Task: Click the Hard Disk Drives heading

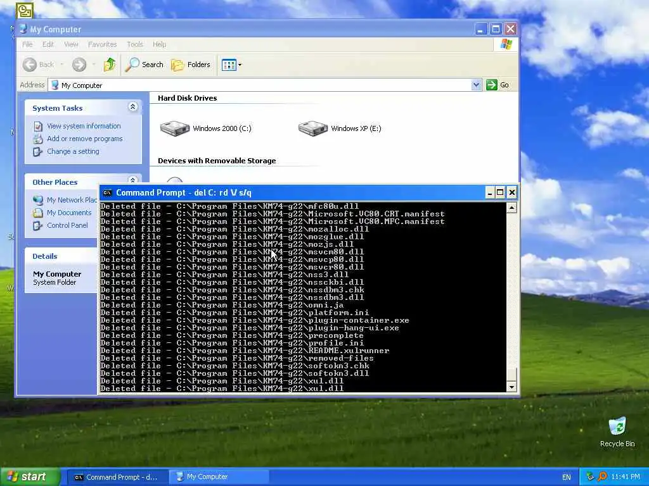Action: point(187,98)
